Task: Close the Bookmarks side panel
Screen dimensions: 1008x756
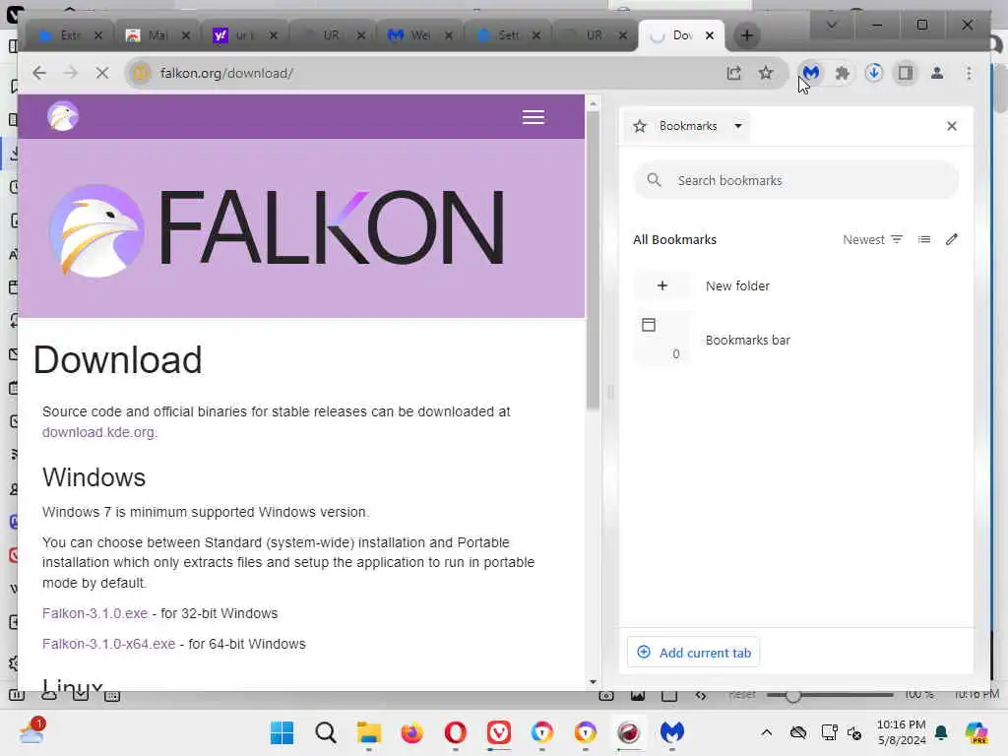Action: [x=952, y=126]
